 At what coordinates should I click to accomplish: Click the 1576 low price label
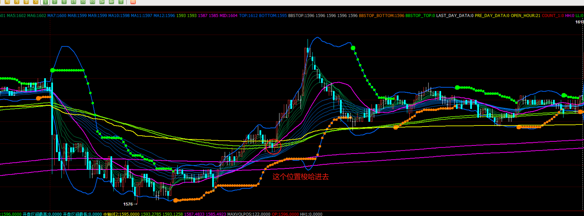pyautogui.click(x=128, y=204)
